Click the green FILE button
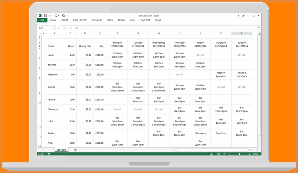Image resolution: width=298 pixels, height=173 pixels. 42,20
